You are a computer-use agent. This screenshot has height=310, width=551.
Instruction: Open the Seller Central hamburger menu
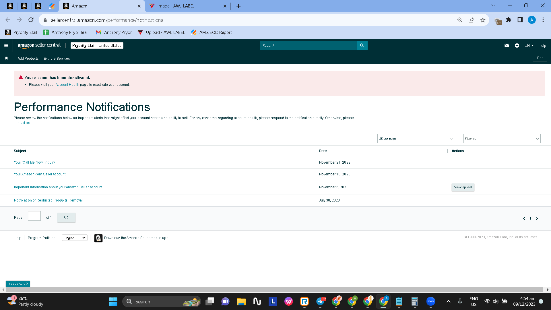pyautogui.click(x=6, y=46)
